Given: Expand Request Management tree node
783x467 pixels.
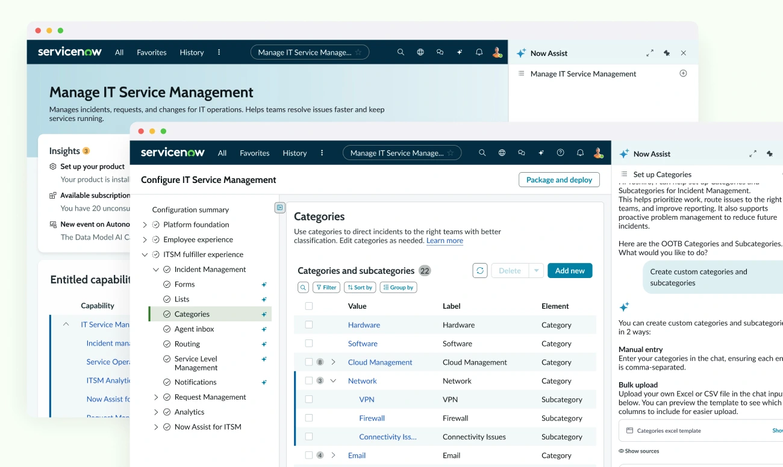Looking at the screenshot, I should pos(156,397).
